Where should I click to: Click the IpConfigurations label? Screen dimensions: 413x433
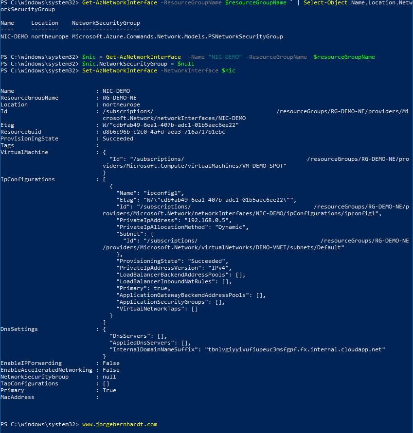click(x=28, y=179)
